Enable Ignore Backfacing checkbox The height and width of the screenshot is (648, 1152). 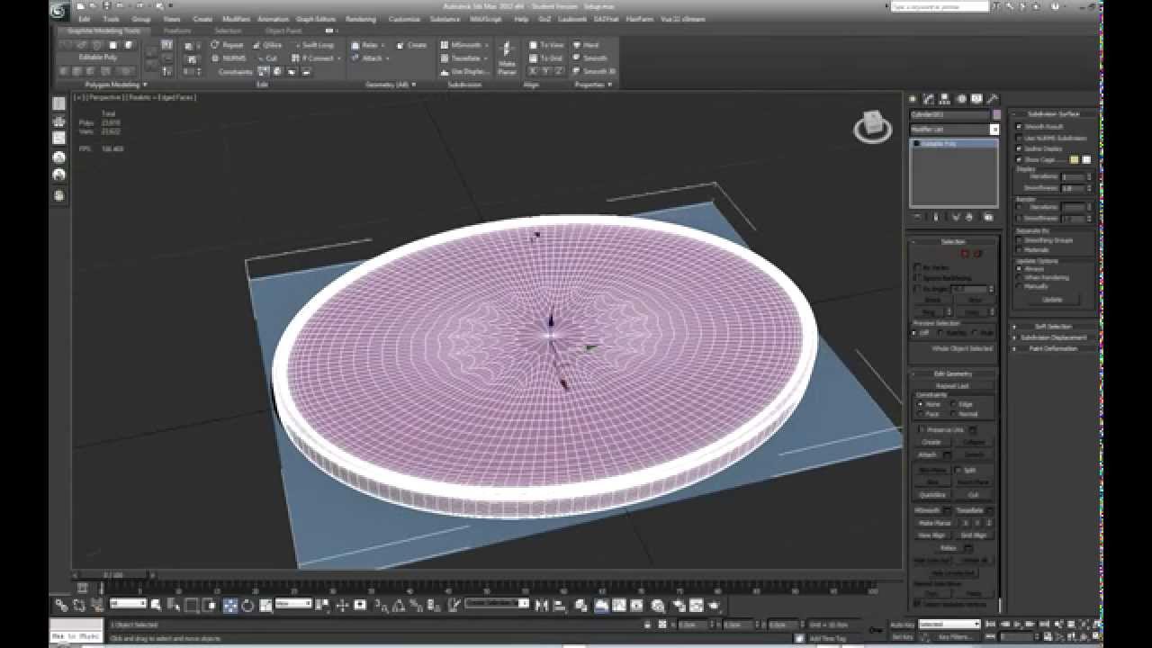point(917,278)
